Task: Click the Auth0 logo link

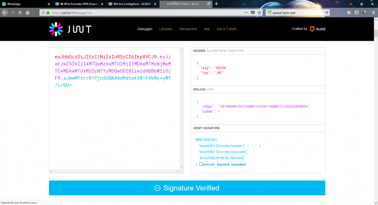Action: click(318, 29)
